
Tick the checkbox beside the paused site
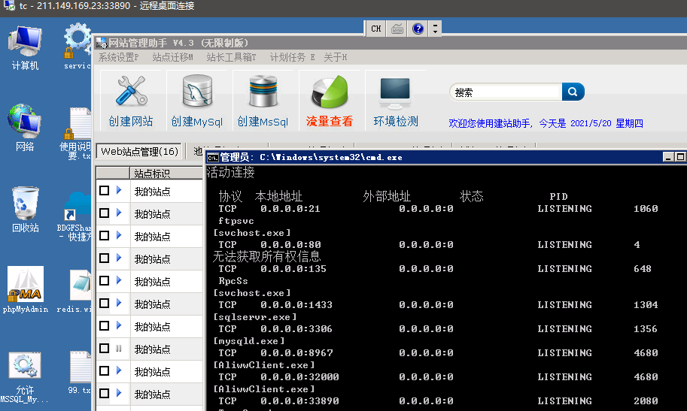click(x=104, y=349)
